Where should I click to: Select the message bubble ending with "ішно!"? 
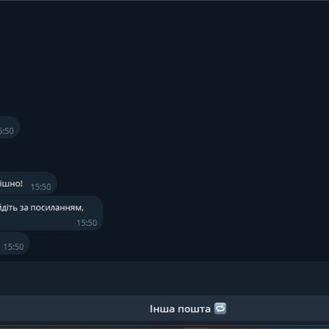[28, 184]
